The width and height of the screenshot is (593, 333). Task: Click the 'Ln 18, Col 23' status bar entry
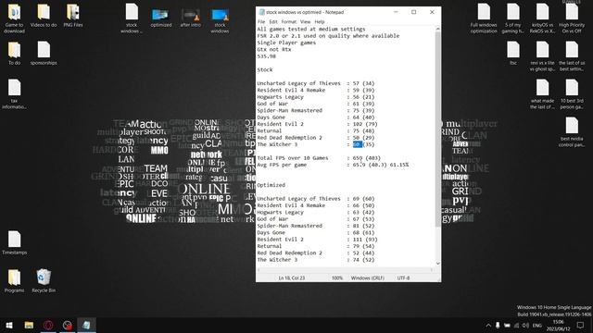tap(292, 277)
